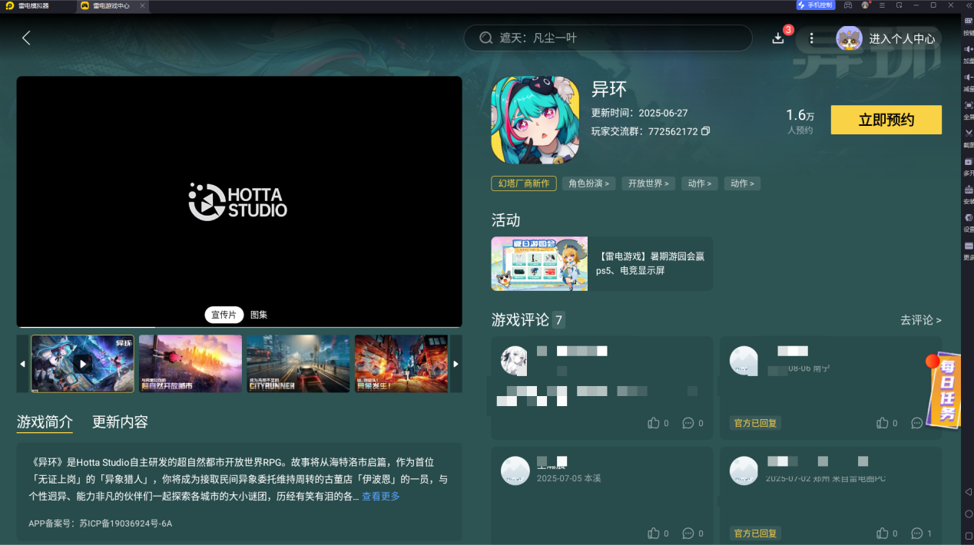Image resolution: width=974 pixels, height=545 pixels.
Task: Open 进入个人中心 profile link
Action: 902,38
